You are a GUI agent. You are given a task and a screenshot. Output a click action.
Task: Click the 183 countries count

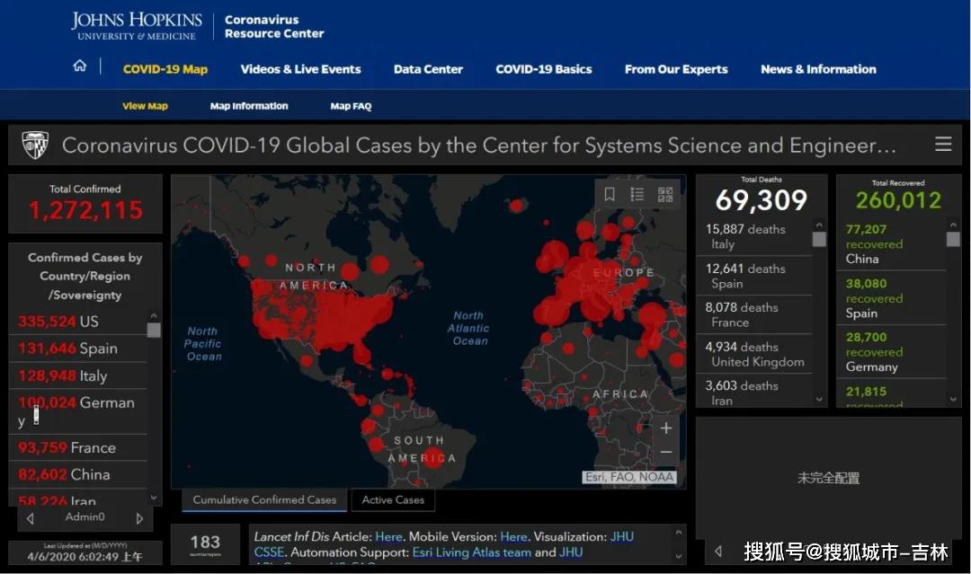click(x=205, y=543)
